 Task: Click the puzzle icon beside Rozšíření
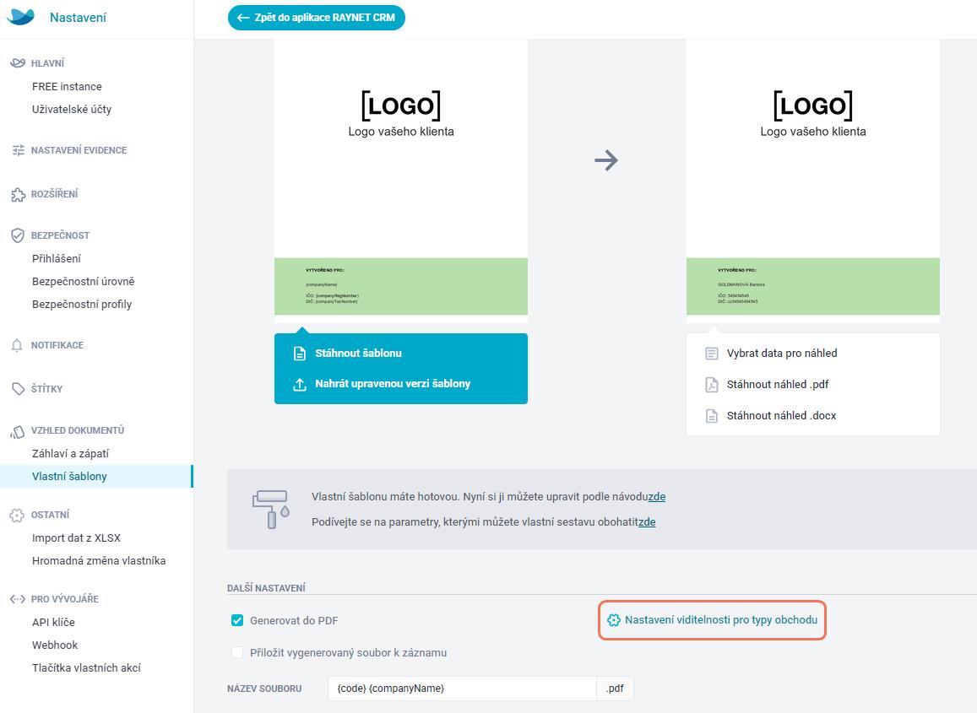coord(18,194)
